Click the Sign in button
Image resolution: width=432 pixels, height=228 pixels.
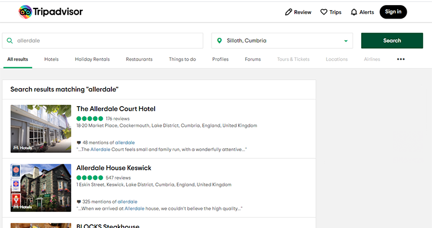pos(393,12)
